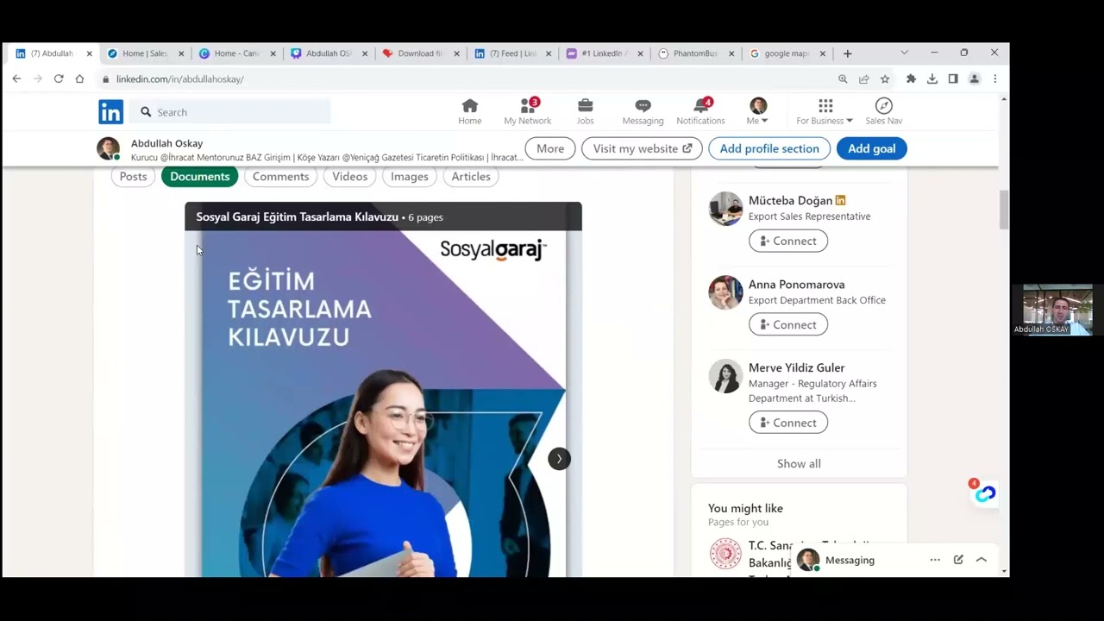
Task: Click Merve Yildiz Guler's profile photo
Action: [725, 376]
